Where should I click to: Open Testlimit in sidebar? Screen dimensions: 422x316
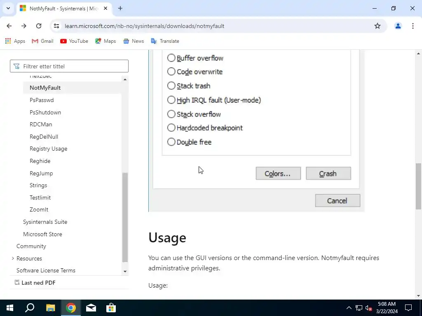pyautogui.click(x=40, y=197)
